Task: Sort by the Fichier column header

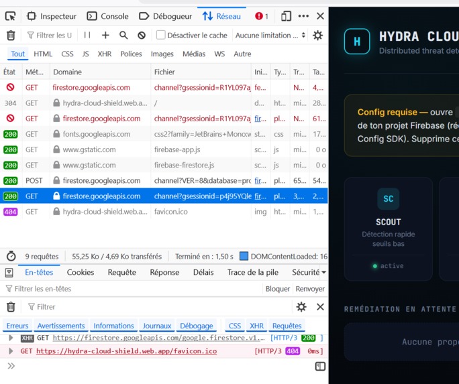Action: (201, 72)
